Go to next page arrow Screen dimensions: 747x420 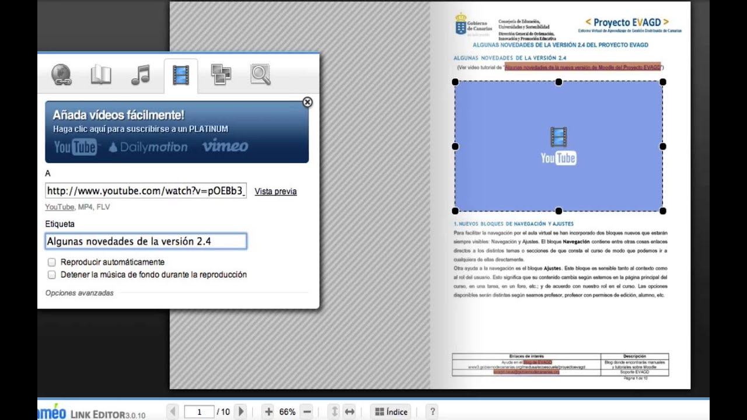click(x=241, y=412)
